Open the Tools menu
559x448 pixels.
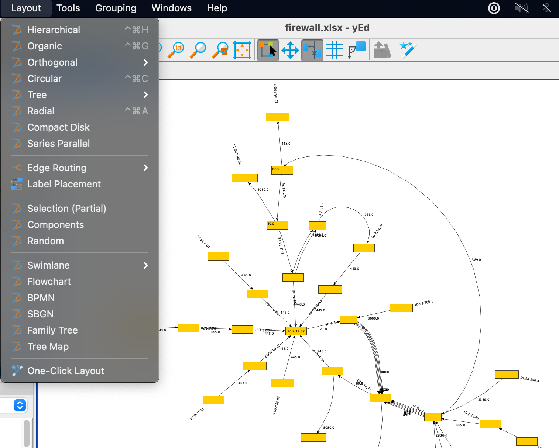click(68, 8)
